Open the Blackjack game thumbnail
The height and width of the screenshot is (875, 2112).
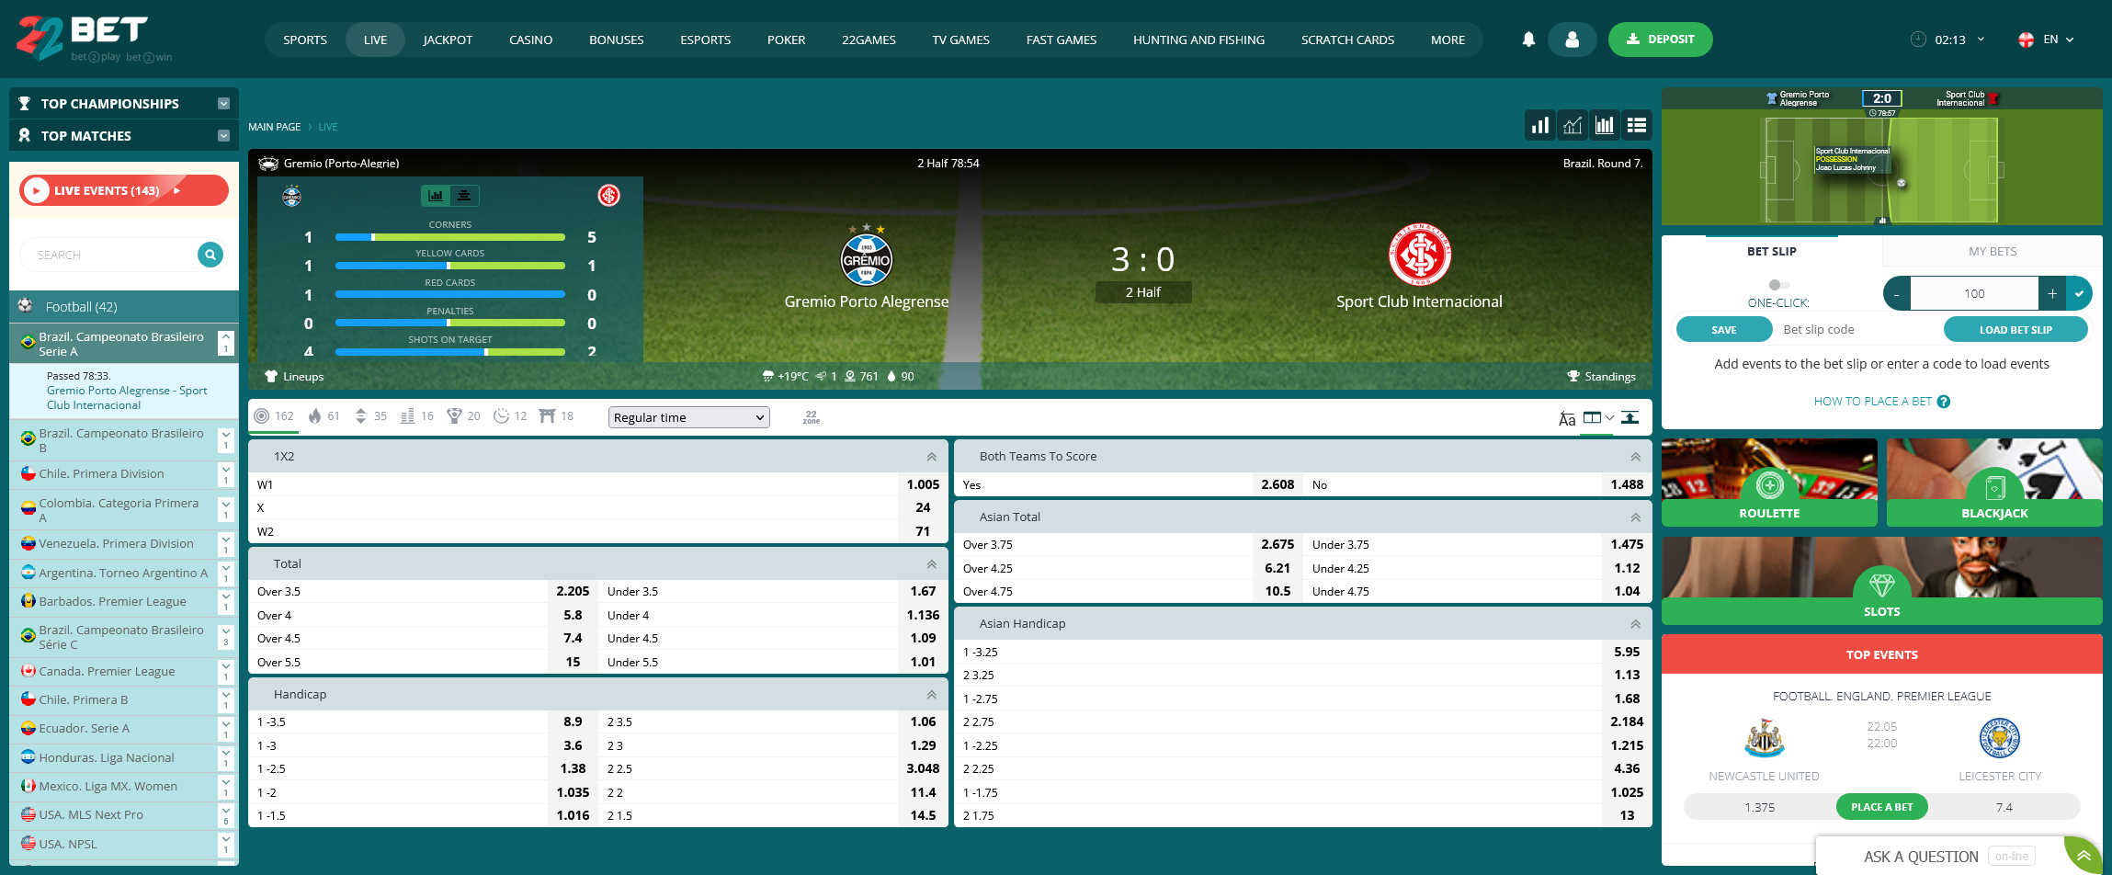1994,483
